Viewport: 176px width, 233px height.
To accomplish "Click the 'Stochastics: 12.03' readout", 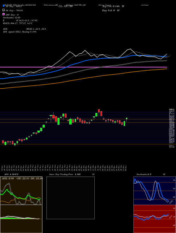I will (x=11, y=18).
